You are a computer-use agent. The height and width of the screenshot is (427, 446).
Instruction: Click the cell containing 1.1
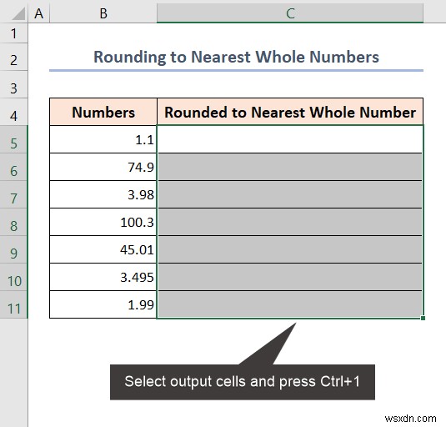[103, 139]
